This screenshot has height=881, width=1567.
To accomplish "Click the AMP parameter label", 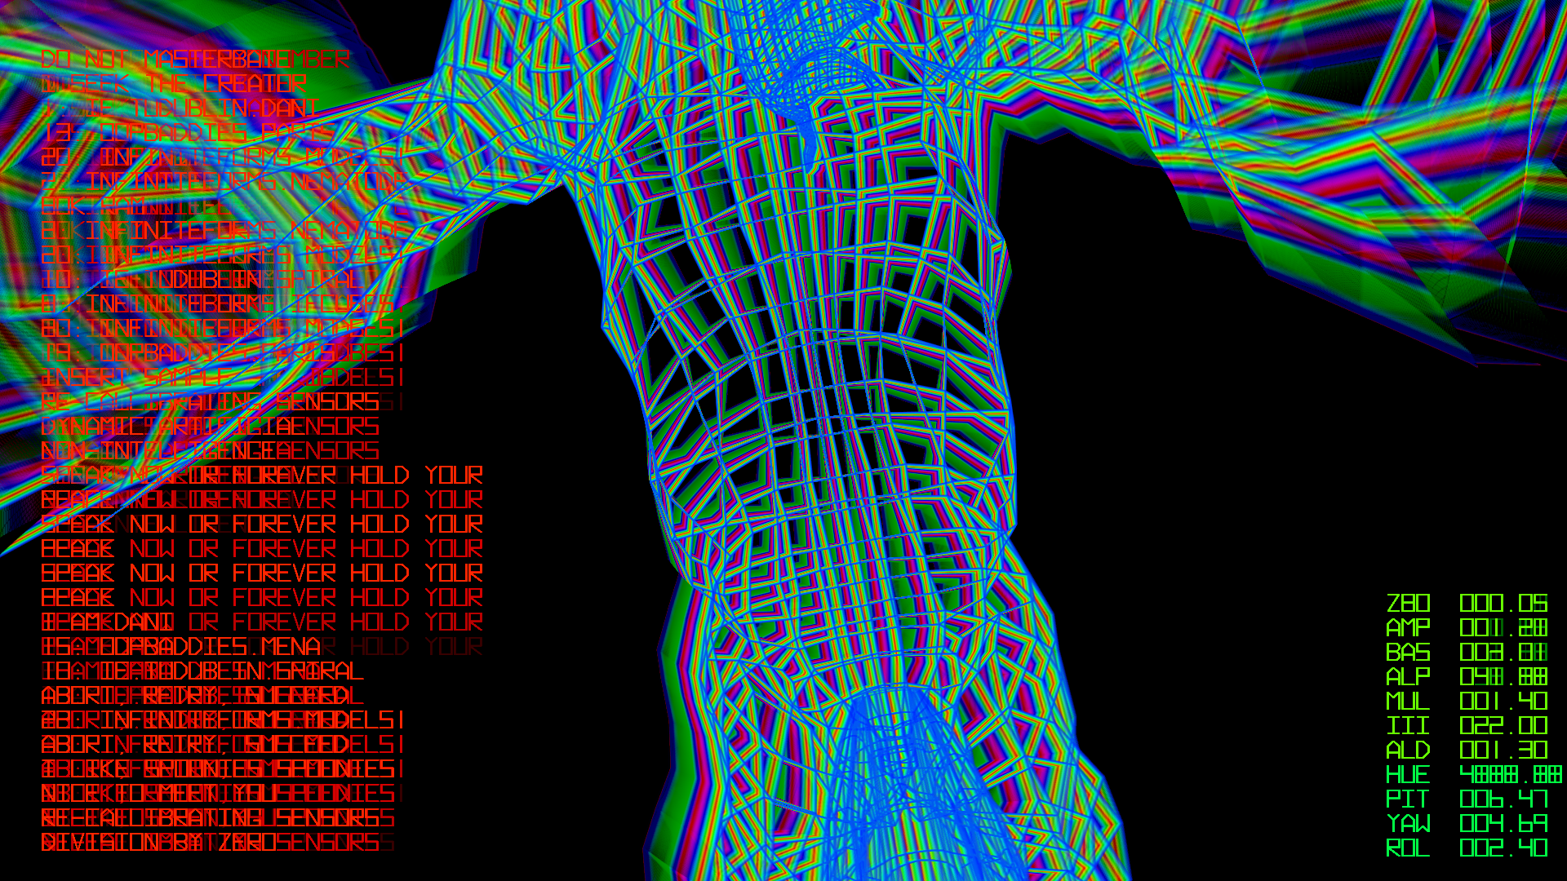I will pos(1408,628).
